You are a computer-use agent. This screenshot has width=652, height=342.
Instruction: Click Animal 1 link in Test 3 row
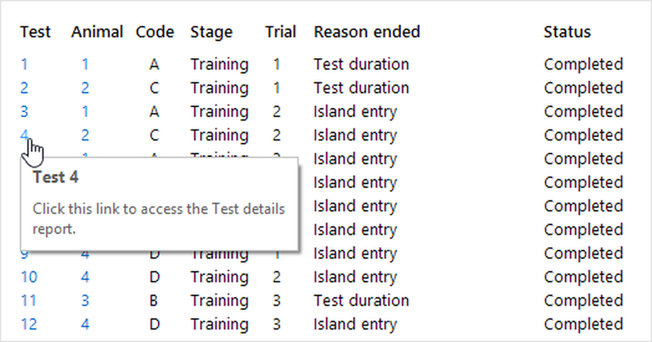(85, 112)
